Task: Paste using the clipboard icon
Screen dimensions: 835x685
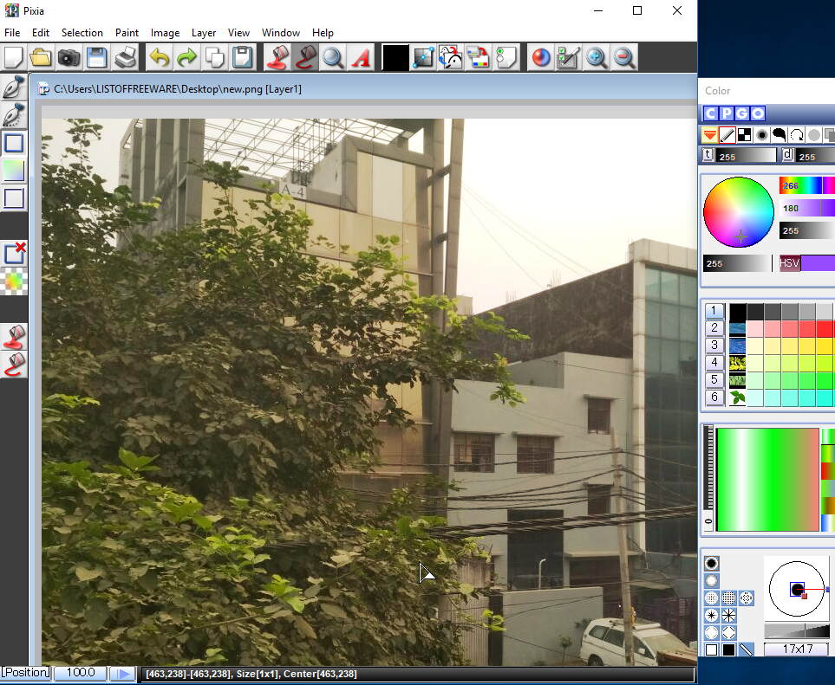Action: coord(242,57)
